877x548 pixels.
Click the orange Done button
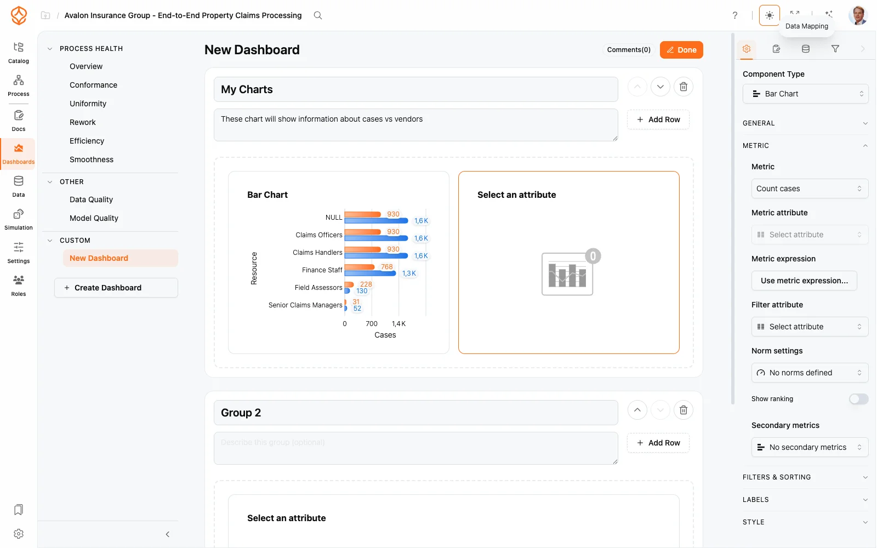click(x=681, y=50)
